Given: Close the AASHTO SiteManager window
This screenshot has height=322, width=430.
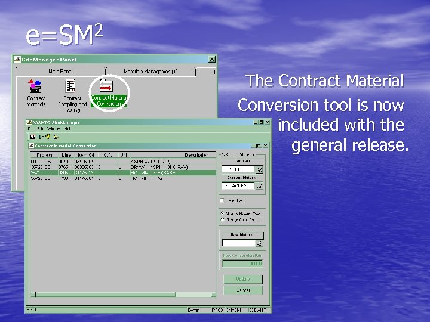Looking at the screenshot, I should coord(268,122).
